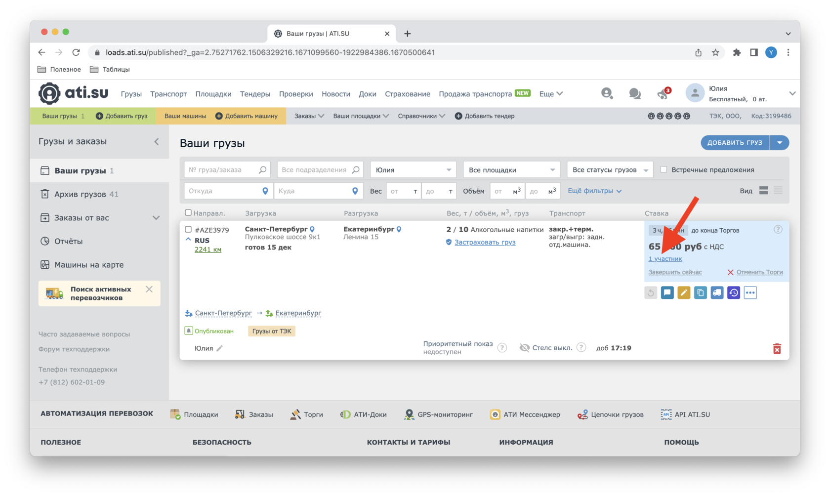The width and height of the screenshot is (830, 496).
Task: Click the map pin next to Санкт-Петербург loading
Action: coord(312,229)
